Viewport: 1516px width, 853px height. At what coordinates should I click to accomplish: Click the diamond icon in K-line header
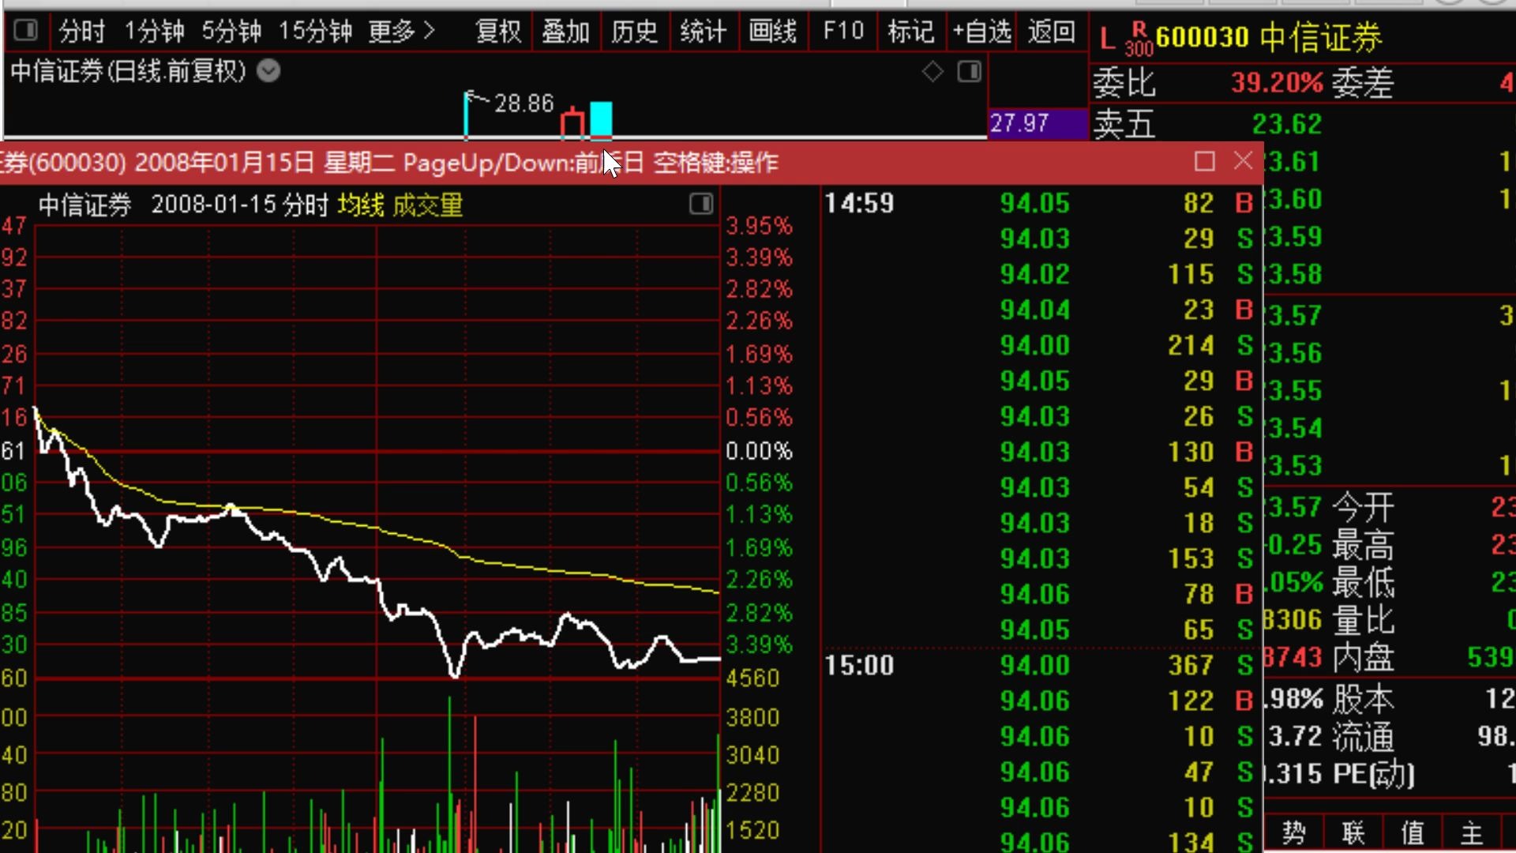pyautogui.click(x=932, y=72)
